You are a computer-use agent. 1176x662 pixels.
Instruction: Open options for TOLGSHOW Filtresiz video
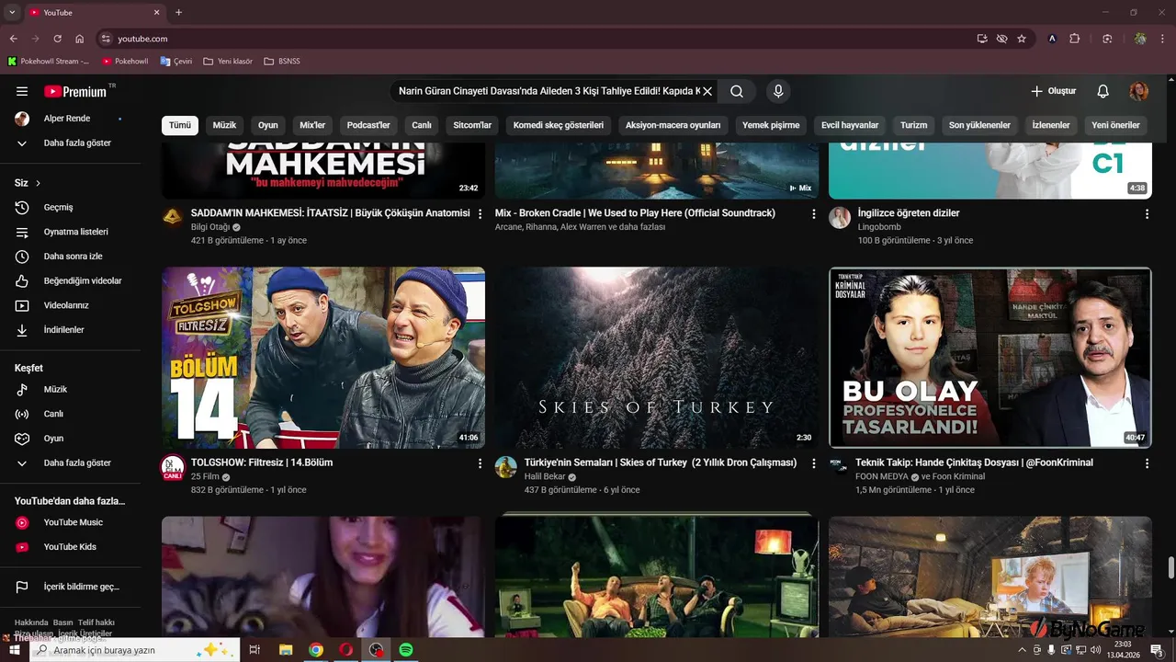click(480, 463)
